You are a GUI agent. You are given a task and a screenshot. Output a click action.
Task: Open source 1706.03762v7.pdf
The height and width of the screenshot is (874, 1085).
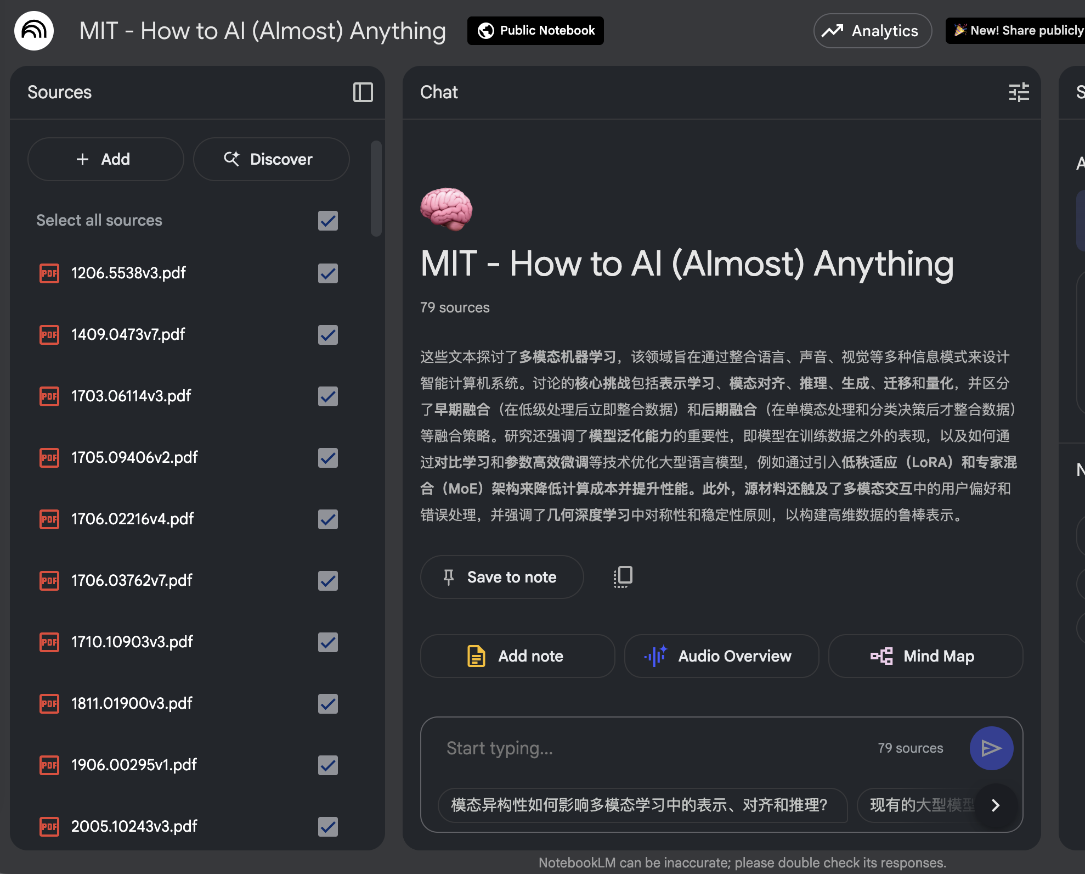click(x=132, y=580)
